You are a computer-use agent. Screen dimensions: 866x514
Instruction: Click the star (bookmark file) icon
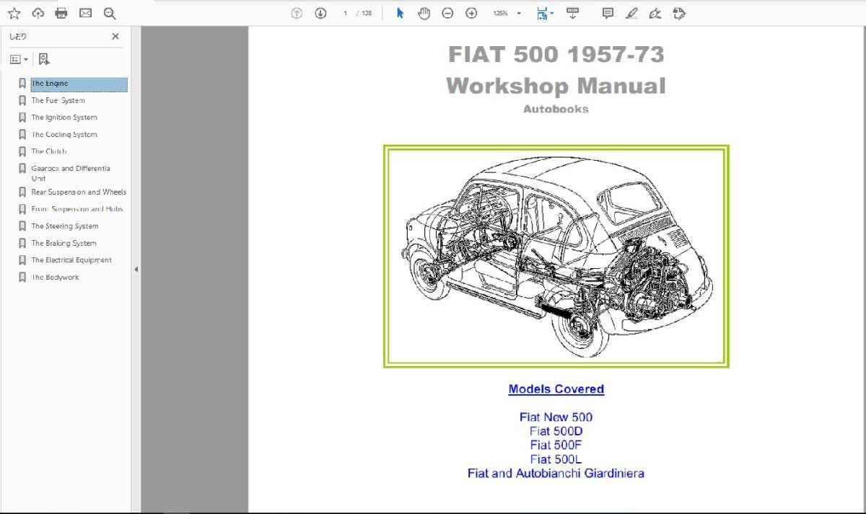click(14, 13)
